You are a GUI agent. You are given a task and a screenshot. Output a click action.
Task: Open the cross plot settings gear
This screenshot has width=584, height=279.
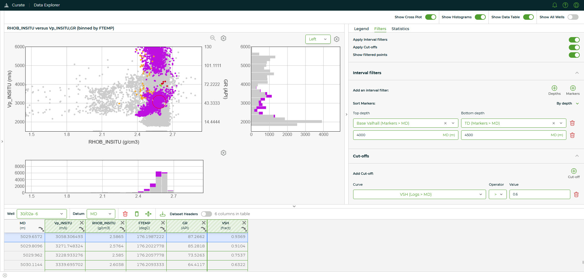point(224,38)
